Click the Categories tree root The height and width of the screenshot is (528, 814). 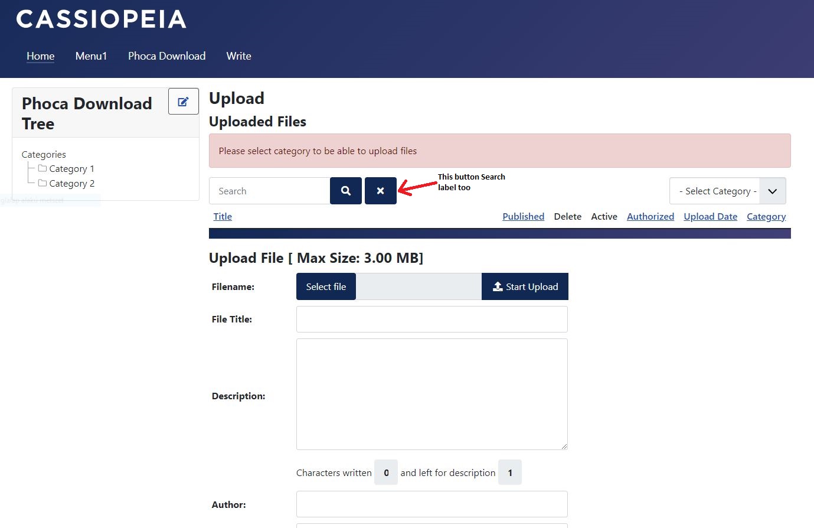click(44, 155)
